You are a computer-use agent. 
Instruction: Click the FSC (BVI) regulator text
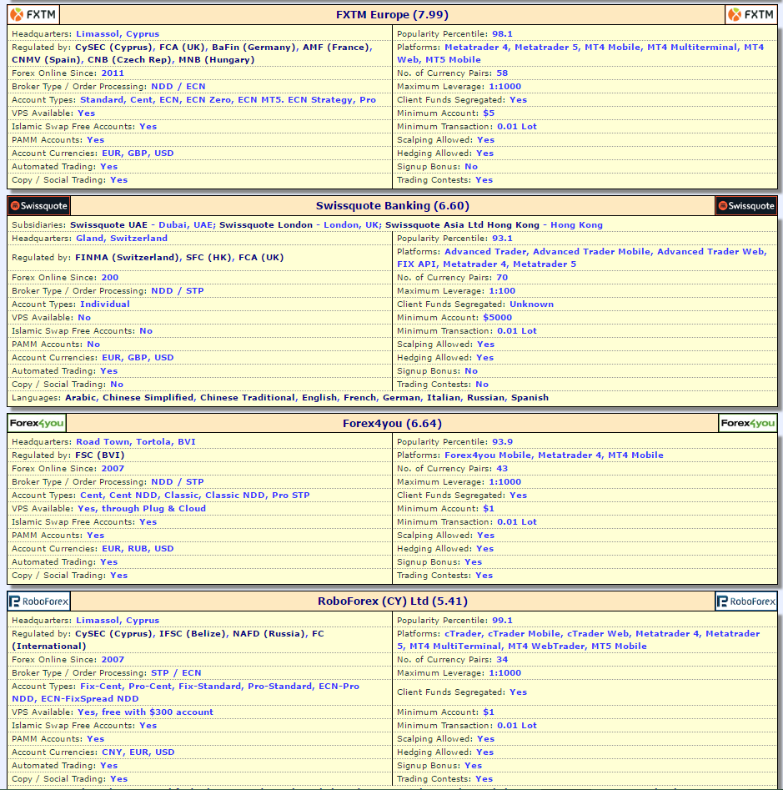99,455
